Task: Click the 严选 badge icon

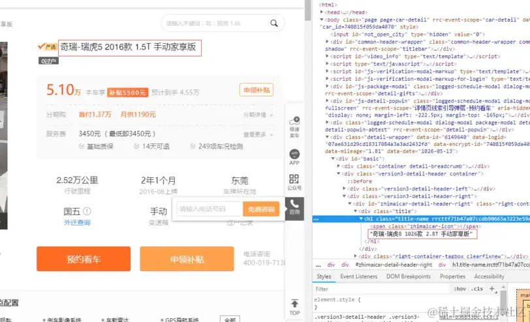Action: [x=47, y=46]
